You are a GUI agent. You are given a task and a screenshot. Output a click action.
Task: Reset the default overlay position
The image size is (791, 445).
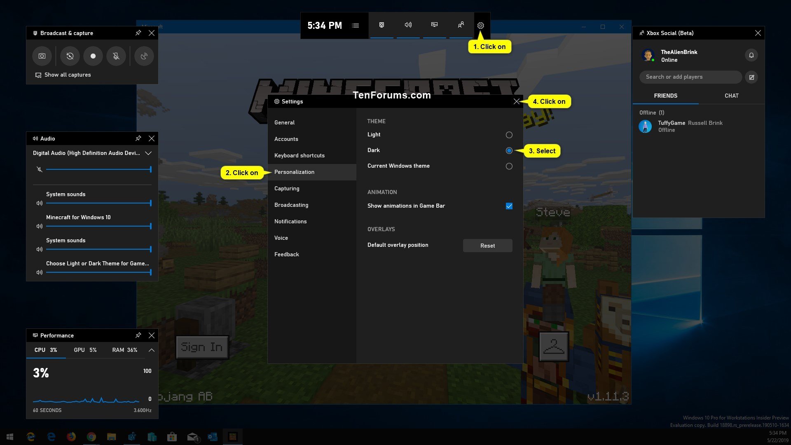pos(487,245)
